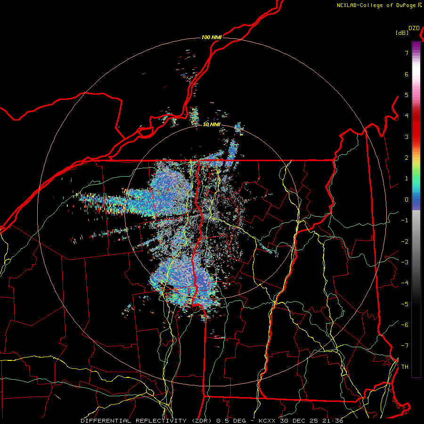The image size is (424, 424).
Task: Click the KCXX station identifier in caption
Action: click(267, 421)
